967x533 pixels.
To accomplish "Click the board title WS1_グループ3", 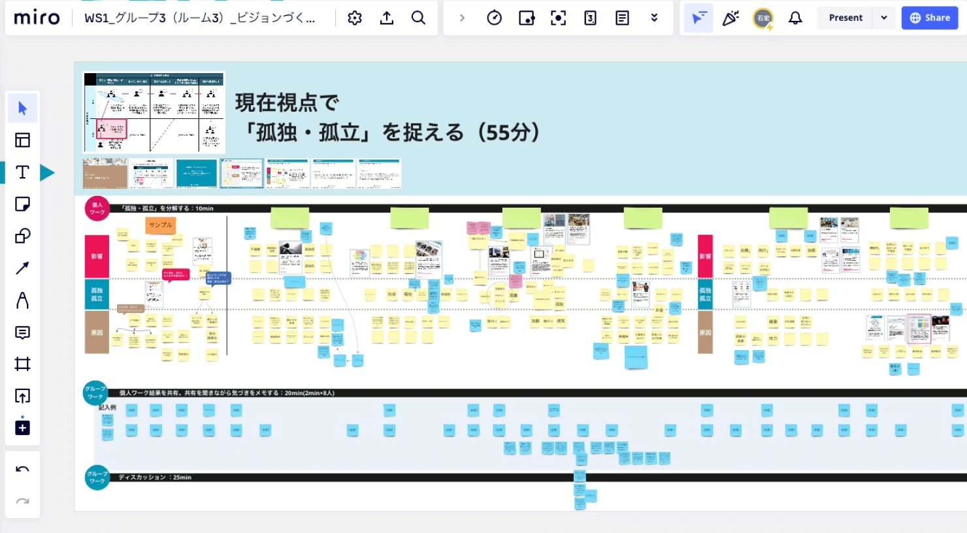I will coord(200,18).
